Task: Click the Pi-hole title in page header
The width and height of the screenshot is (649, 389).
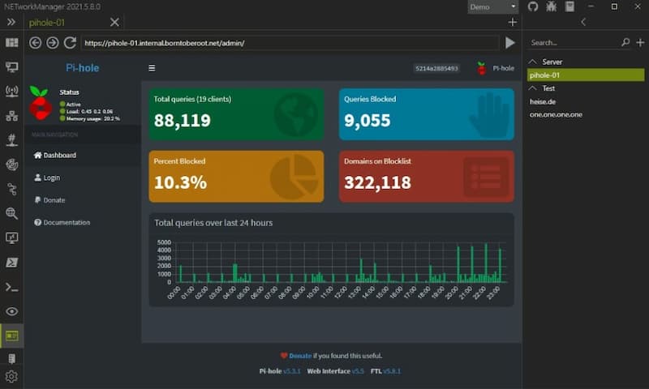Action: click(83, 68)
